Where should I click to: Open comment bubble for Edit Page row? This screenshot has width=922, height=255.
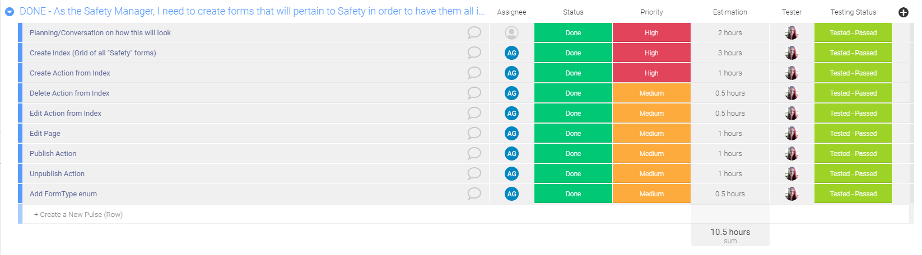[474, 133]
